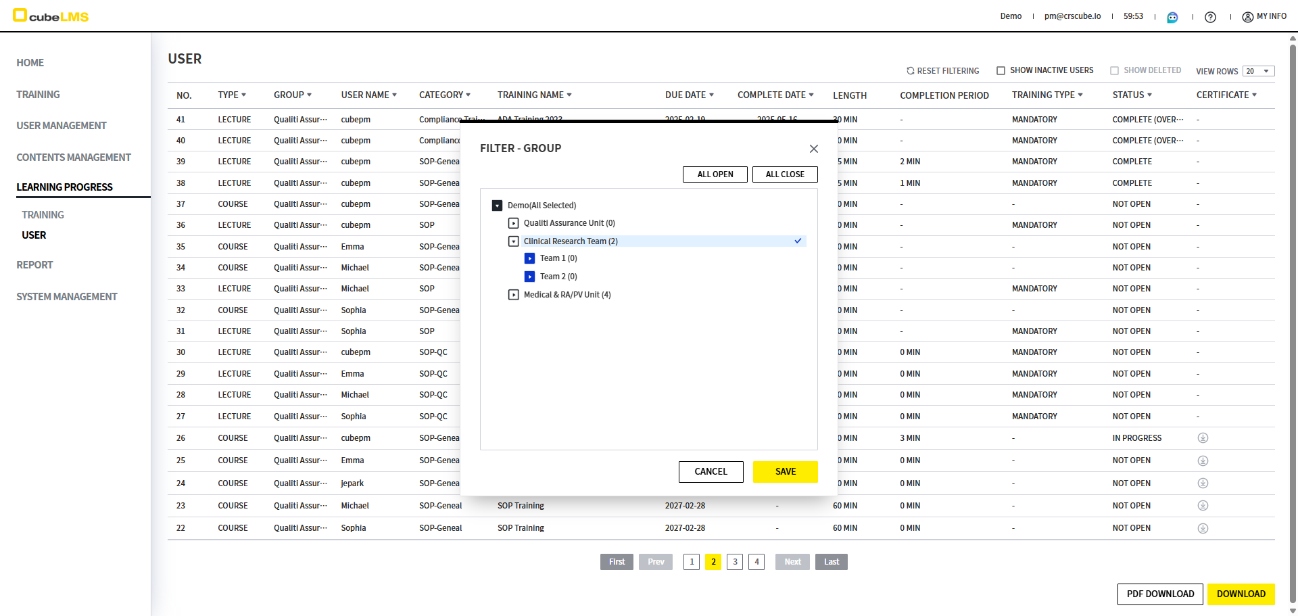Image resolution: width=1298 pixels, height=616 pixels.
Task: Enable Show Inactive Users checkbox
Action: (1001, 71)
